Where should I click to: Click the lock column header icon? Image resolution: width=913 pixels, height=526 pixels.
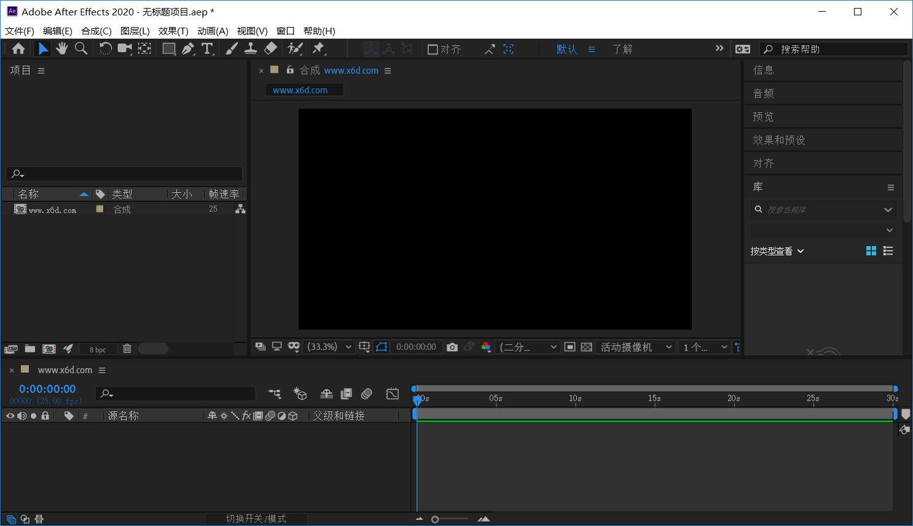pyautogui.click(x=45, y=416)
